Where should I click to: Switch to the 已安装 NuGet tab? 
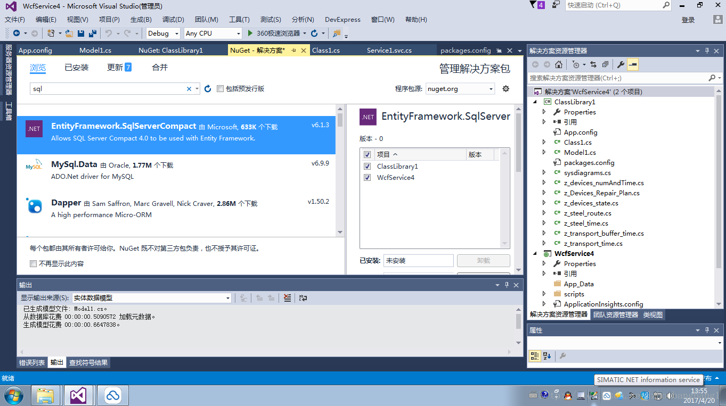click(x=77, y=68)
